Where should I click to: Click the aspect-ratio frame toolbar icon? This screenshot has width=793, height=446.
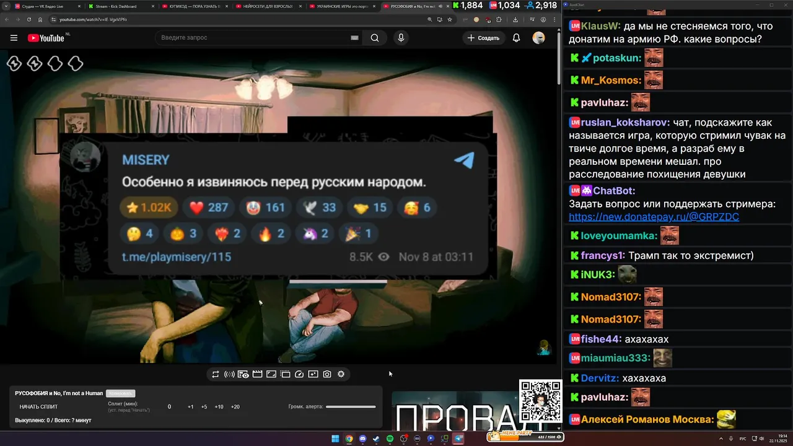[271, 374]
